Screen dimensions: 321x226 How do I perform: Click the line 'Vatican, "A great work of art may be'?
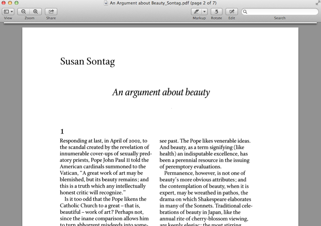pos(101,173)
